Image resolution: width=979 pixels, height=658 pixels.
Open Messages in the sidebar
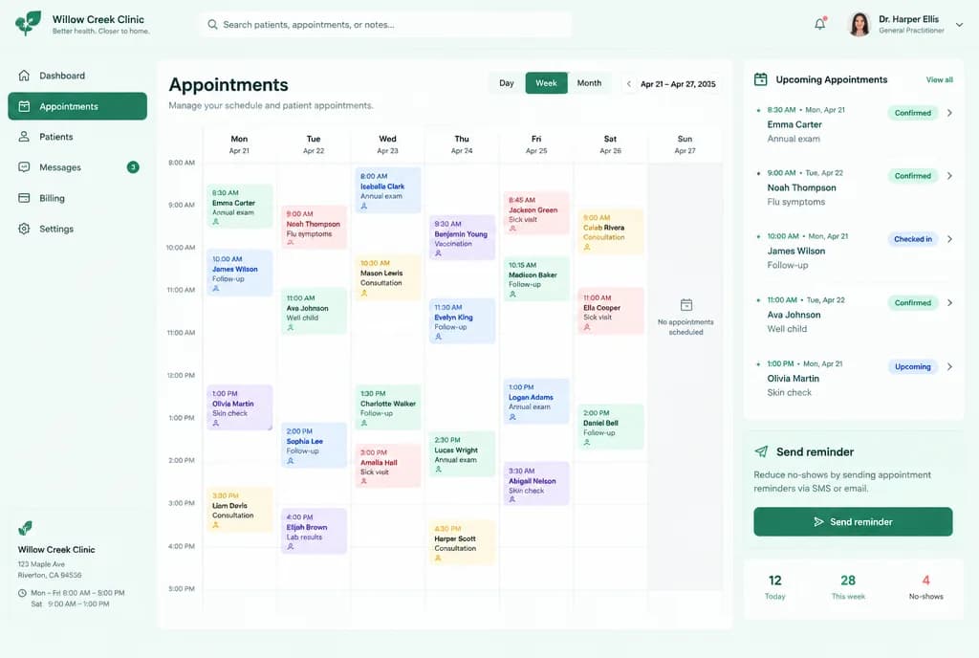[77, 167]
